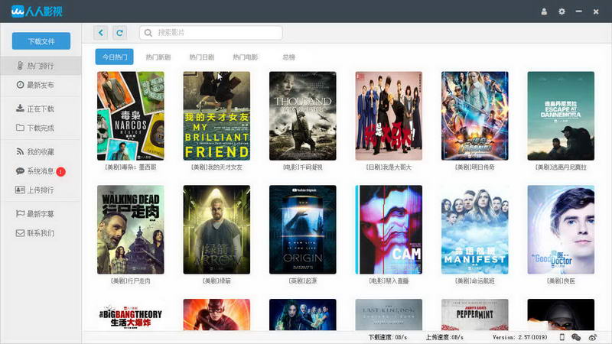Click the 下载速度 status text

click(388, 337)
